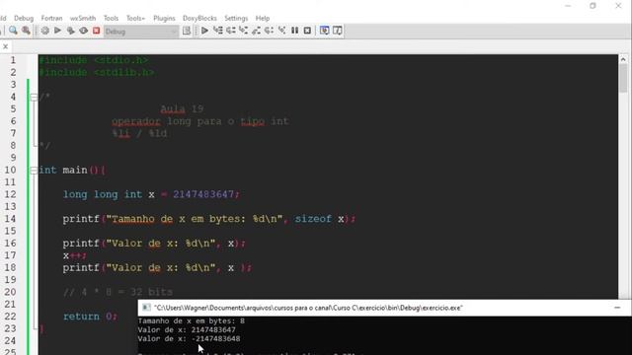The image size is (632, 355).
Task: Minimize the exercicio.exe console window
Action: pos(617,308)
